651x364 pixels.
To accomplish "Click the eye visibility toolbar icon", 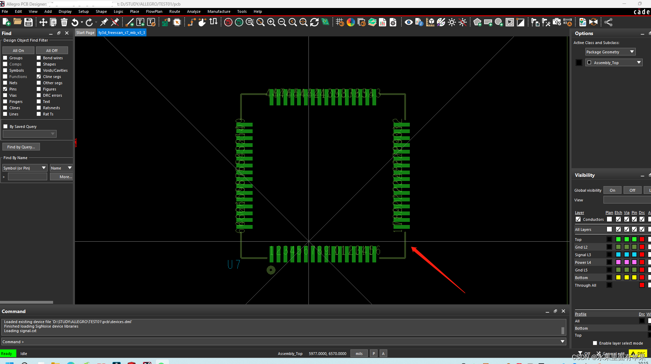I will pyautogui.click(x=408, y=23).
